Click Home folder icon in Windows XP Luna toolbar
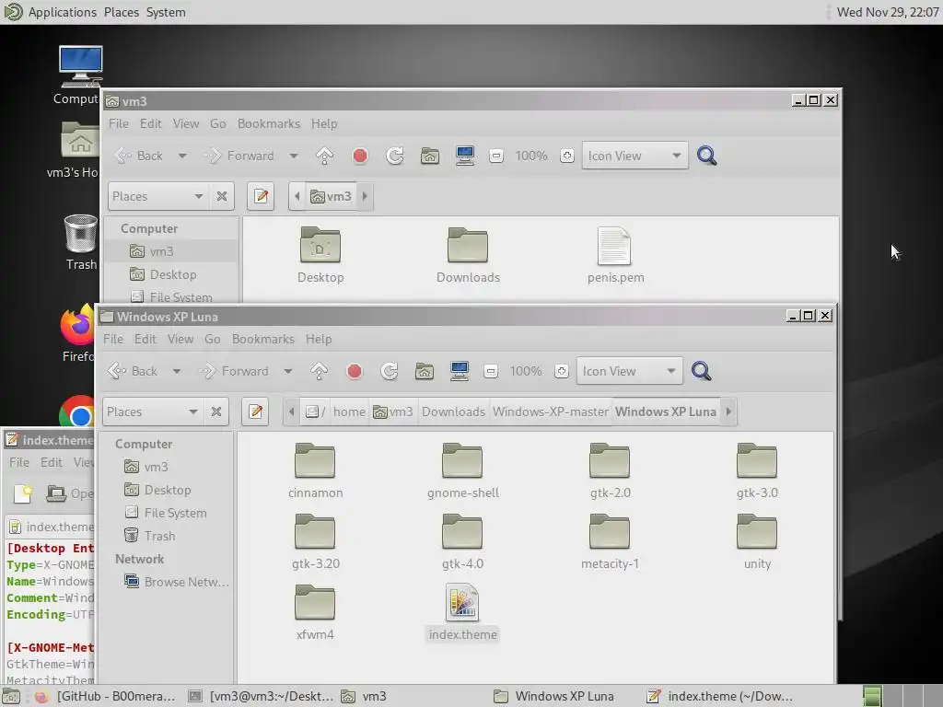 [x=424, y=371]
